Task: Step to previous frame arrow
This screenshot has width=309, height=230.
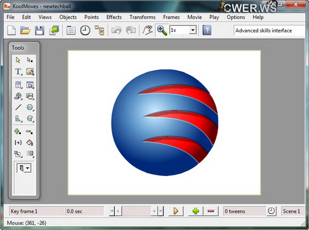Action: (x=118, y=211)
